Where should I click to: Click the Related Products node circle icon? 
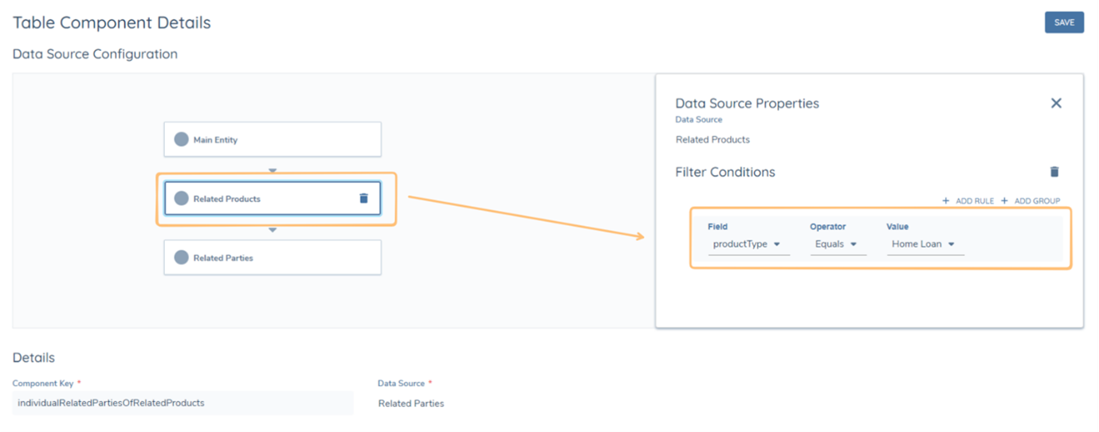pyautogui.click(x=181, y=199)
